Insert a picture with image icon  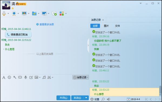pyautogui.click(x=36, y=77)
